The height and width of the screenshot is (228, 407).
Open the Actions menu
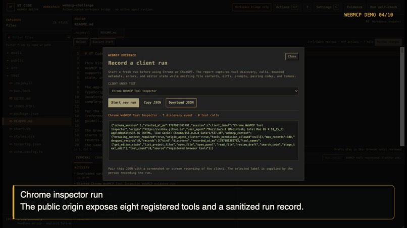286,7
